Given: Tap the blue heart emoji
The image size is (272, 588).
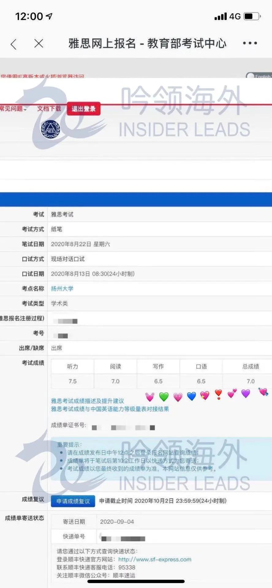Looking at the screenshot, I should (x=191, y=396).
